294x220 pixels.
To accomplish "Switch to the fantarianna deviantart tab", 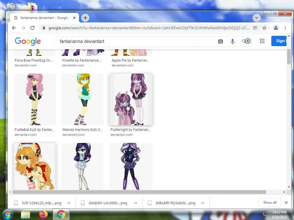I will tap(45, 18).
